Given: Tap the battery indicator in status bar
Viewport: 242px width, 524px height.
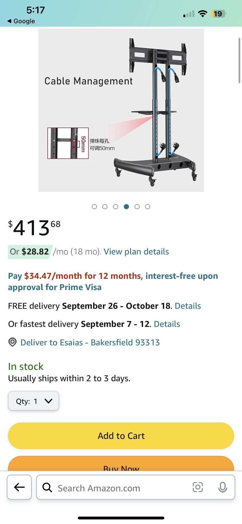Looking at the screenshot, I should pos(218,14).
